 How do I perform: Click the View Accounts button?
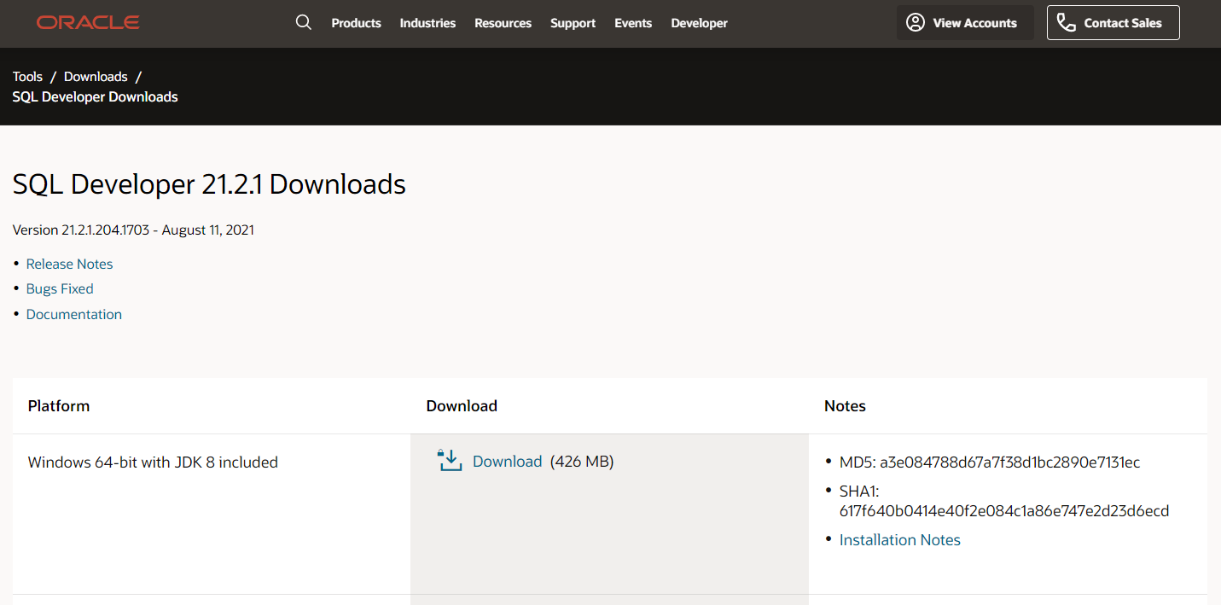965,23
